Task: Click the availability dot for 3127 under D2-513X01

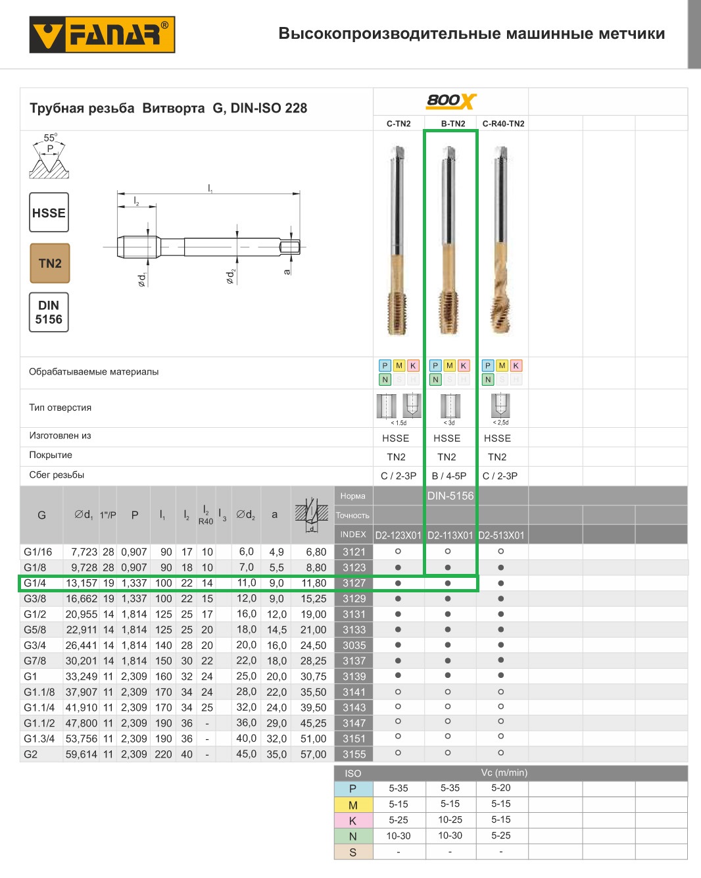Action: click(501, 583)
